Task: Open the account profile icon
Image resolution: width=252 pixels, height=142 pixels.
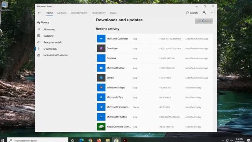Action: coord(204,13)
